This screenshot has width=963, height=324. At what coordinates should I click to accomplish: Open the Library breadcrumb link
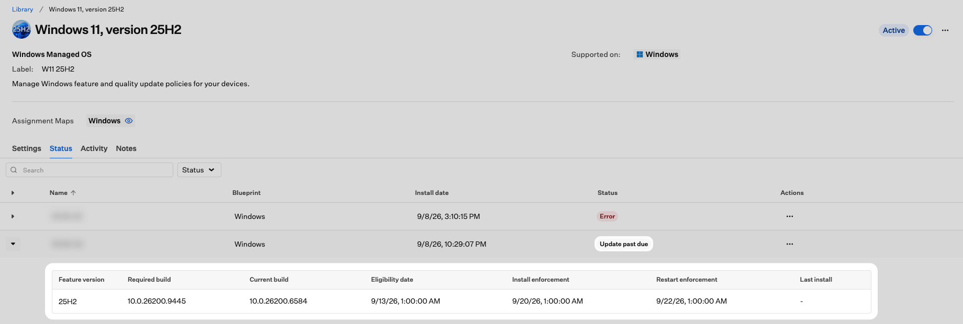[23, 9]
